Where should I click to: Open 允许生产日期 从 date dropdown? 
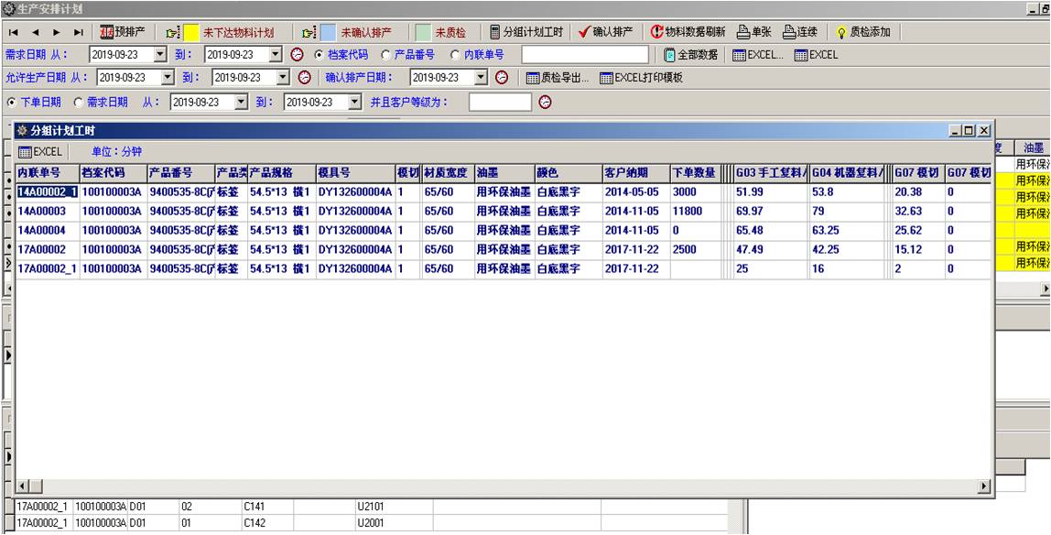[168, 78]
